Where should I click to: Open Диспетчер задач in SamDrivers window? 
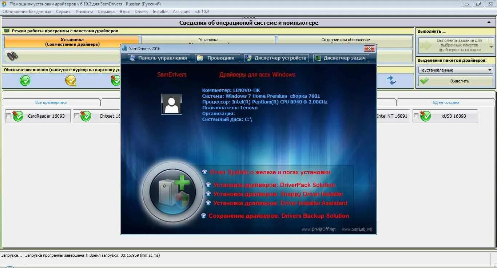pos(341,58)
